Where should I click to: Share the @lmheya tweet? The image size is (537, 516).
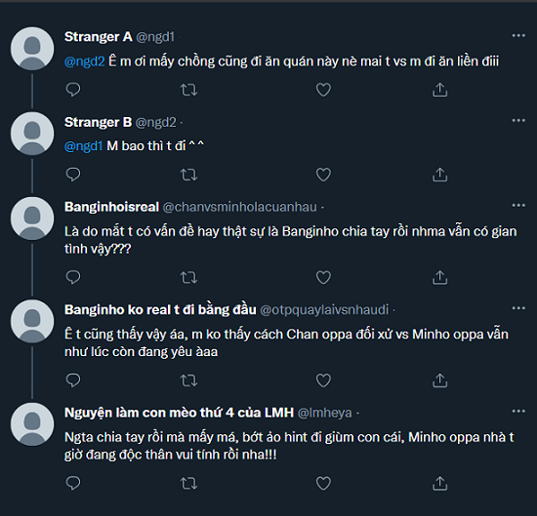pyautogui.click(x=439, y=483)
